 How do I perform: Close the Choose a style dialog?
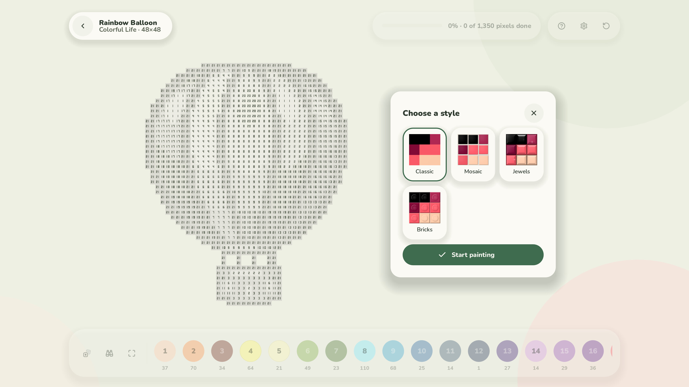click(x=534, y=113)
